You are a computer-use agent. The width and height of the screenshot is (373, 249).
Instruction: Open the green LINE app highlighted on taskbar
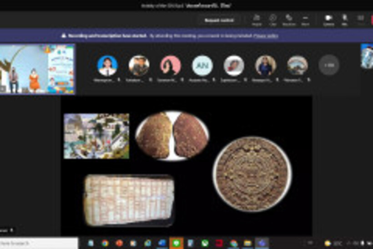176,243
